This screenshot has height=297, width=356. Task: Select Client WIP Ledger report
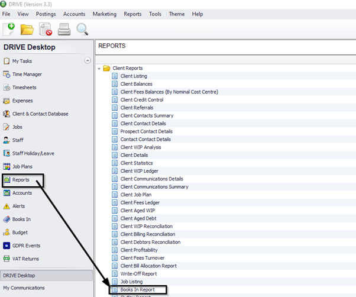[139, 171]
